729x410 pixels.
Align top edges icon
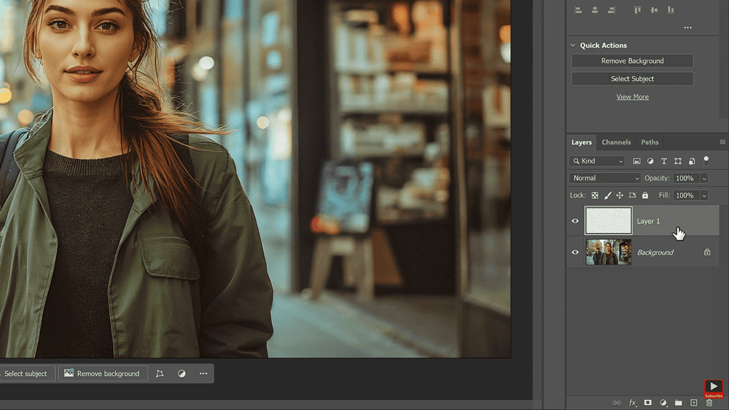click(637, 9)
